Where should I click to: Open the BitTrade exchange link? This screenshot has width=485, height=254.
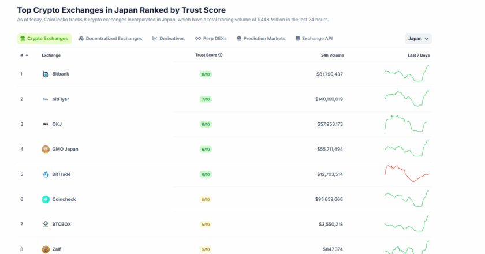[x=61, y=174]
